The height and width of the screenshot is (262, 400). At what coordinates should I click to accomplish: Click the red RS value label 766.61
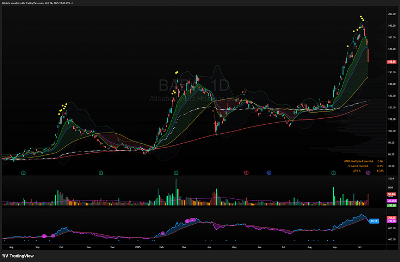coord(392,218)
